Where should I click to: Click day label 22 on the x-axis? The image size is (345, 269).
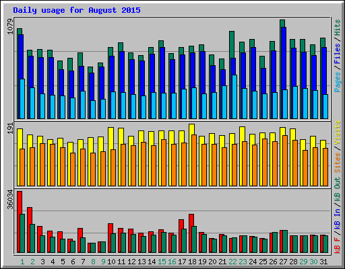coord(232,262)
